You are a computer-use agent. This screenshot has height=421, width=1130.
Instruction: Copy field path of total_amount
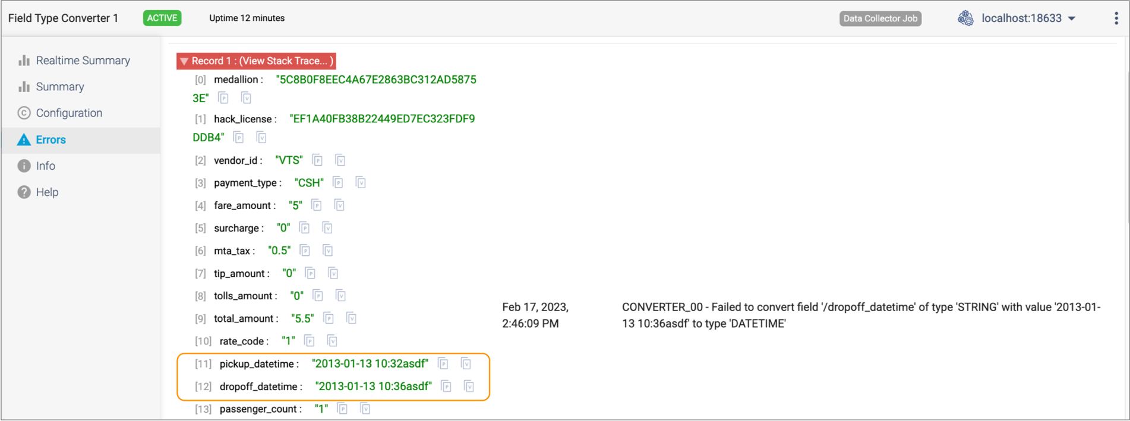329,319
